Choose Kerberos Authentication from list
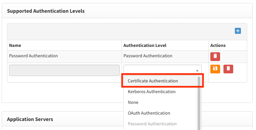This screenshot has height=130, width=256. pos(160,92)
